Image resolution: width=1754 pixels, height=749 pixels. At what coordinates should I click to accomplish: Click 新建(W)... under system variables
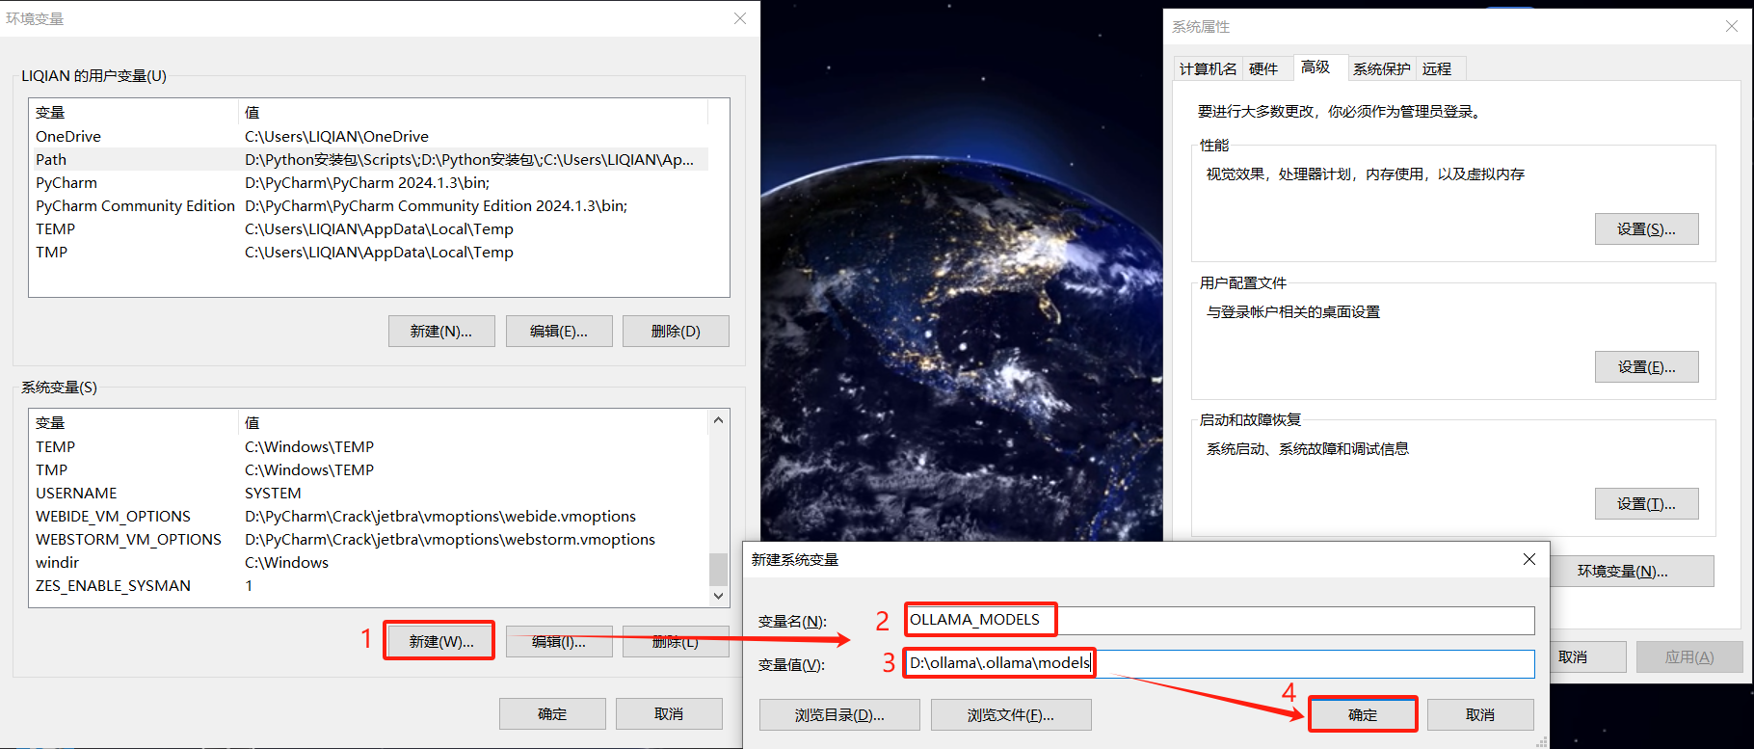[x=441, y=641]
